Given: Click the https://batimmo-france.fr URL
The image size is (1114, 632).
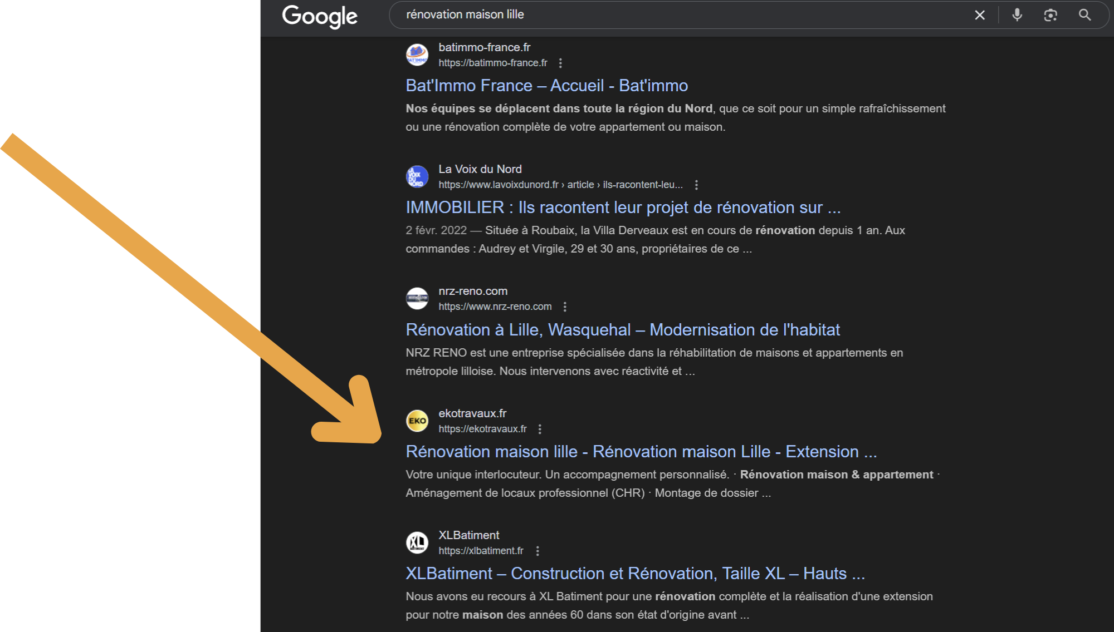Looking at the screenshot, I should [x=493, y=63].
